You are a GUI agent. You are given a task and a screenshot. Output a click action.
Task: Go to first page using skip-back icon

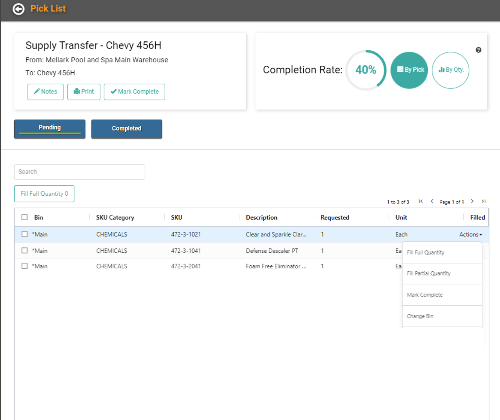click(x=420, y=201)
